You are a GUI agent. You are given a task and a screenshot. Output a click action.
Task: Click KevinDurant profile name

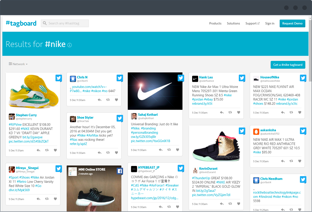click(208, 169)
